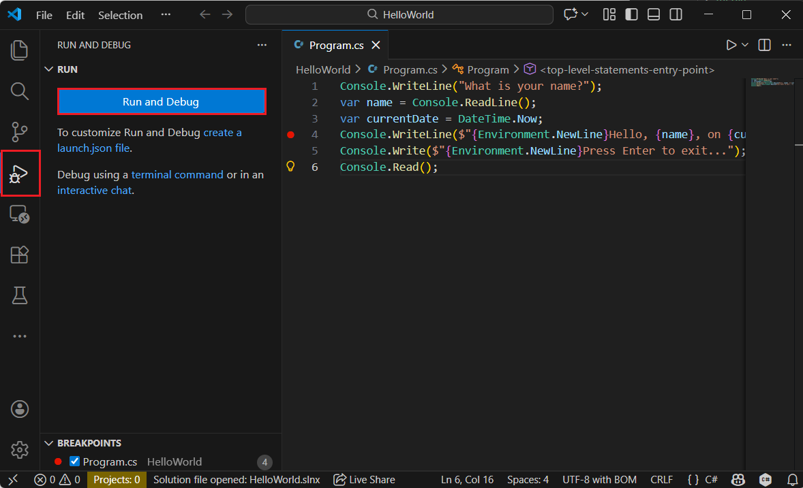Open the Extensions view
The image size is (803, 488).
click(19, 254)
